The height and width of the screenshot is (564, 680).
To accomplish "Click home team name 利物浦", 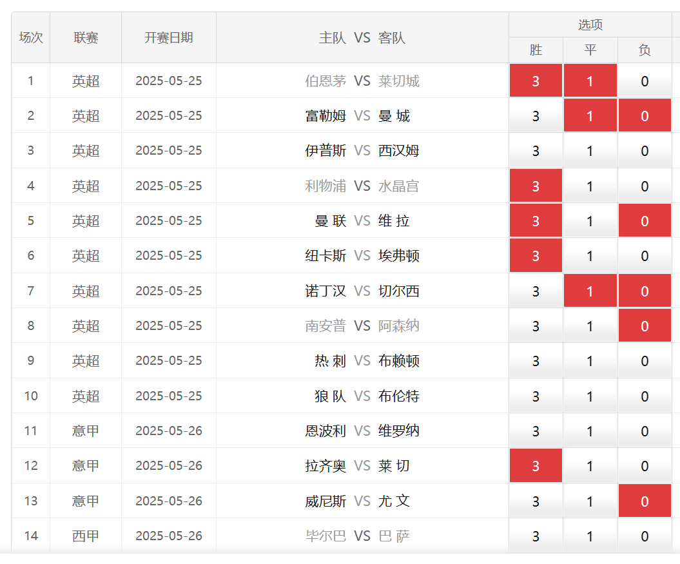I will point(325,186).
